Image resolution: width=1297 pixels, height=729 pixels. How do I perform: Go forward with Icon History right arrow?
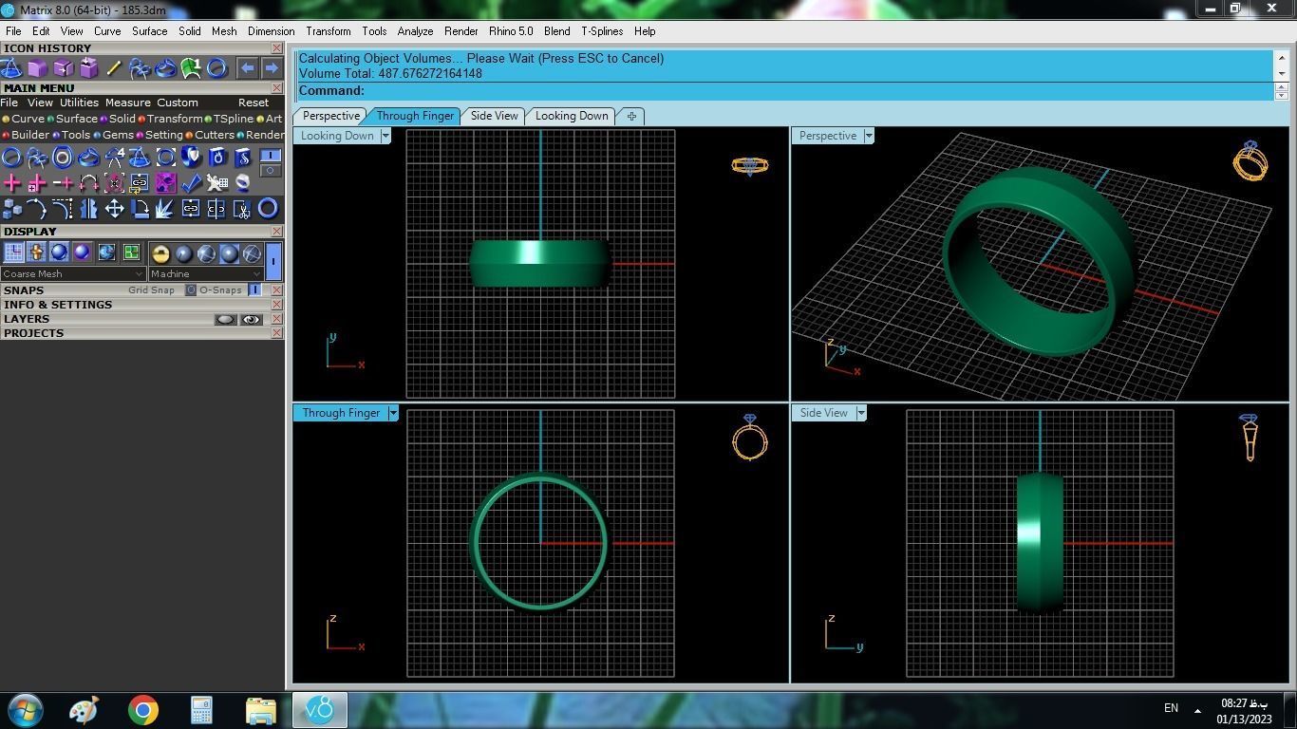[x=272, y=68]
